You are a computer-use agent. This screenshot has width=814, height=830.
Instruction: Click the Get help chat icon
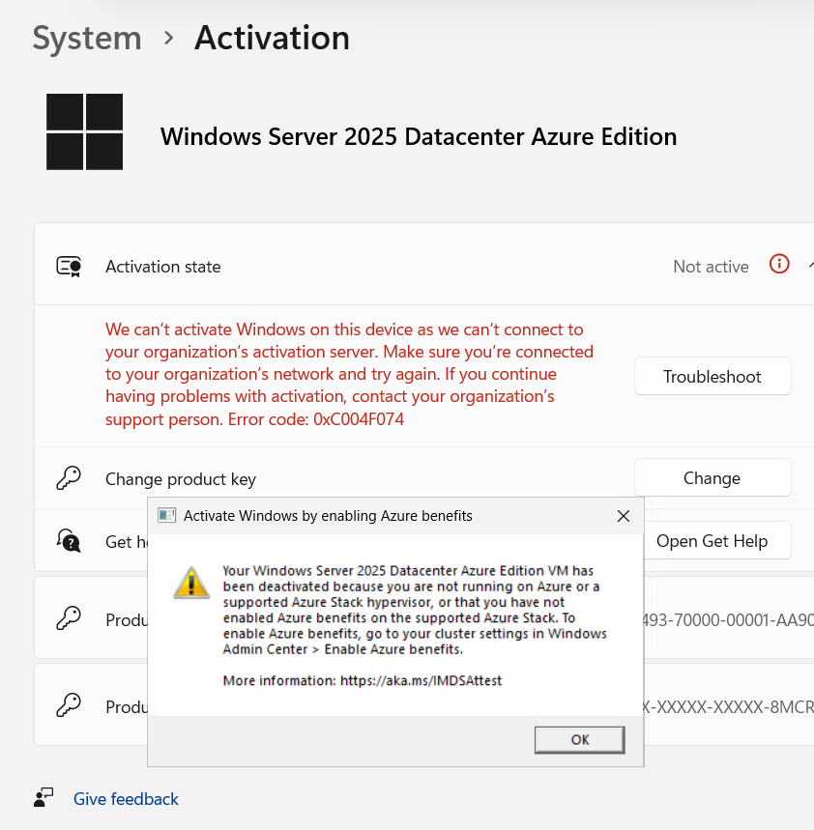[x=69, y=540]
